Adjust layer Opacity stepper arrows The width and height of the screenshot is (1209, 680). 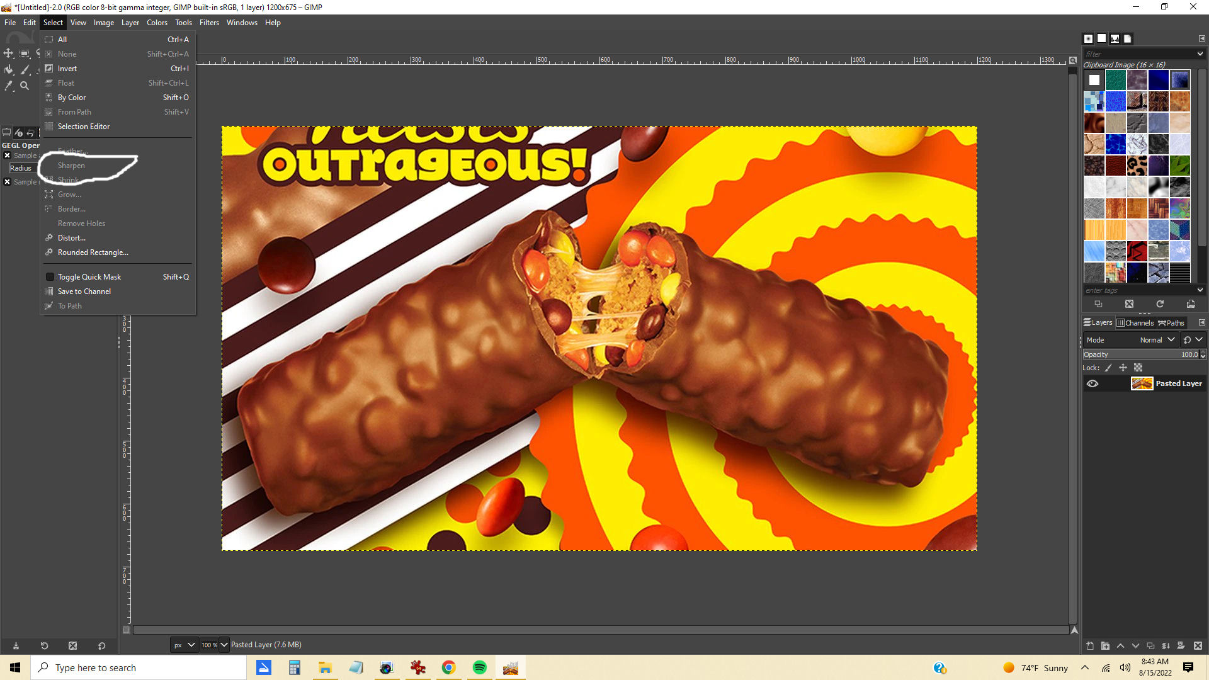pos(1203,355)
